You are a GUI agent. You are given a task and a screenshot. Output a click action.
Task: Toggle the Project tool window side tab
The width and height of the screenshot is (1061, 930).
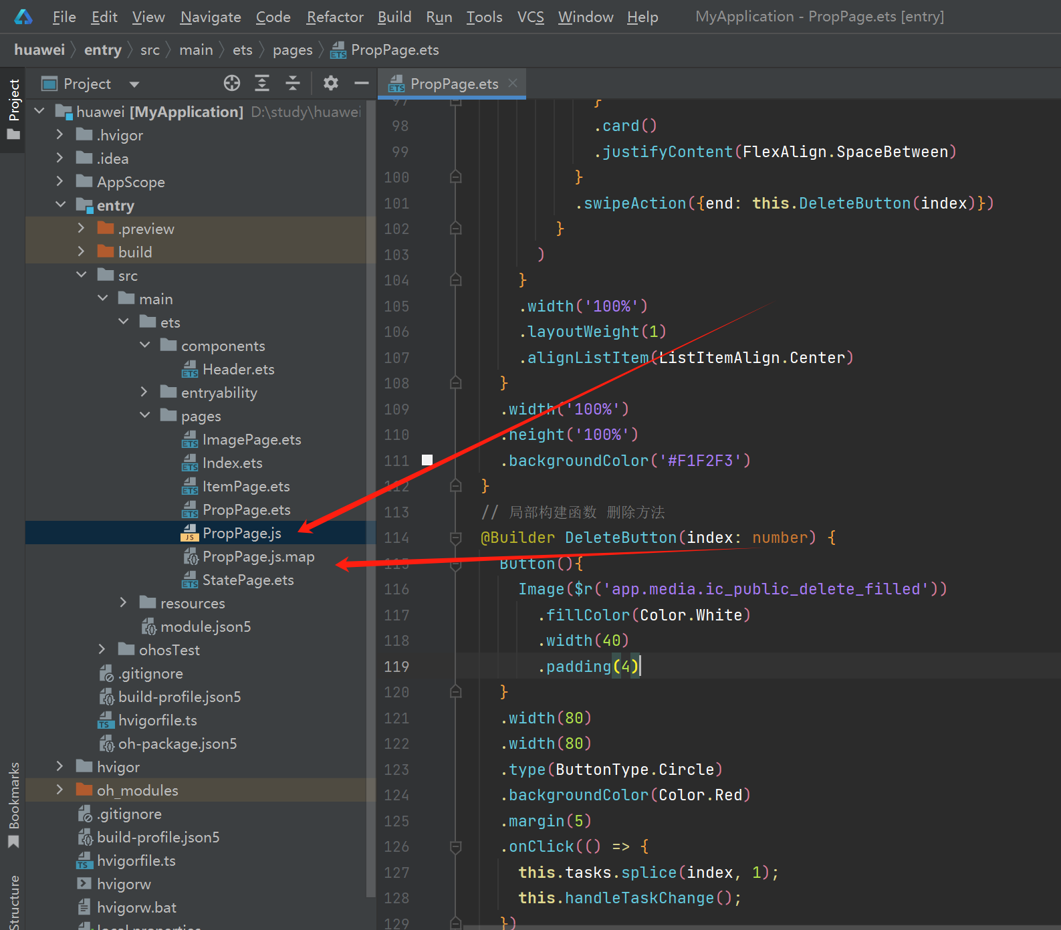pos(13,109)
